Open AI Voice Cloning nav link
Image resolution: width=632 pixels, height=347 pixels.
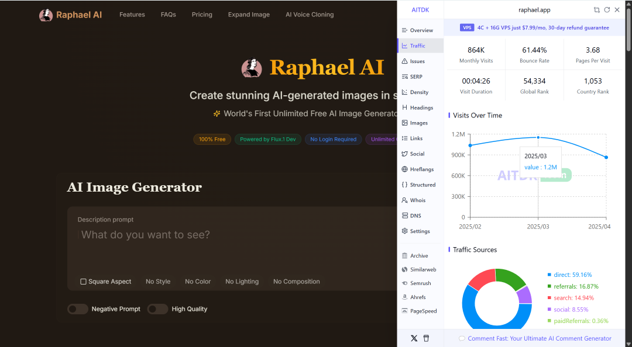310,15
